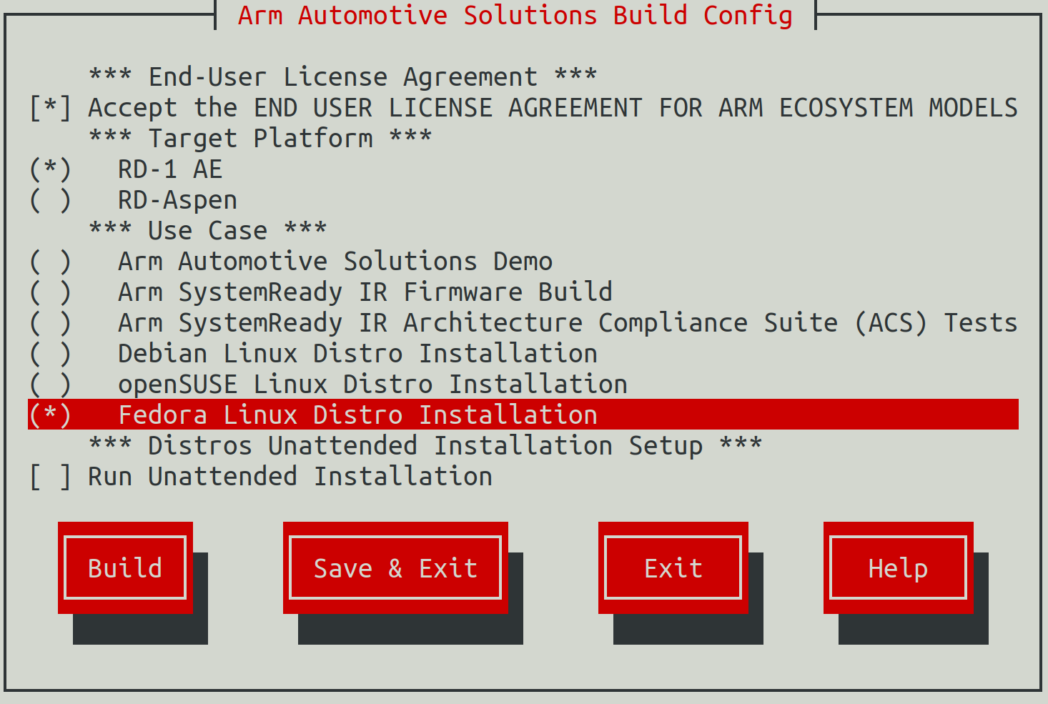The width and height of the screenshot is (1048, 704).
Task: Toggle the Accept END USER LICENSE AGREEMENT checkbox
Action: click(x=51, y=108)
